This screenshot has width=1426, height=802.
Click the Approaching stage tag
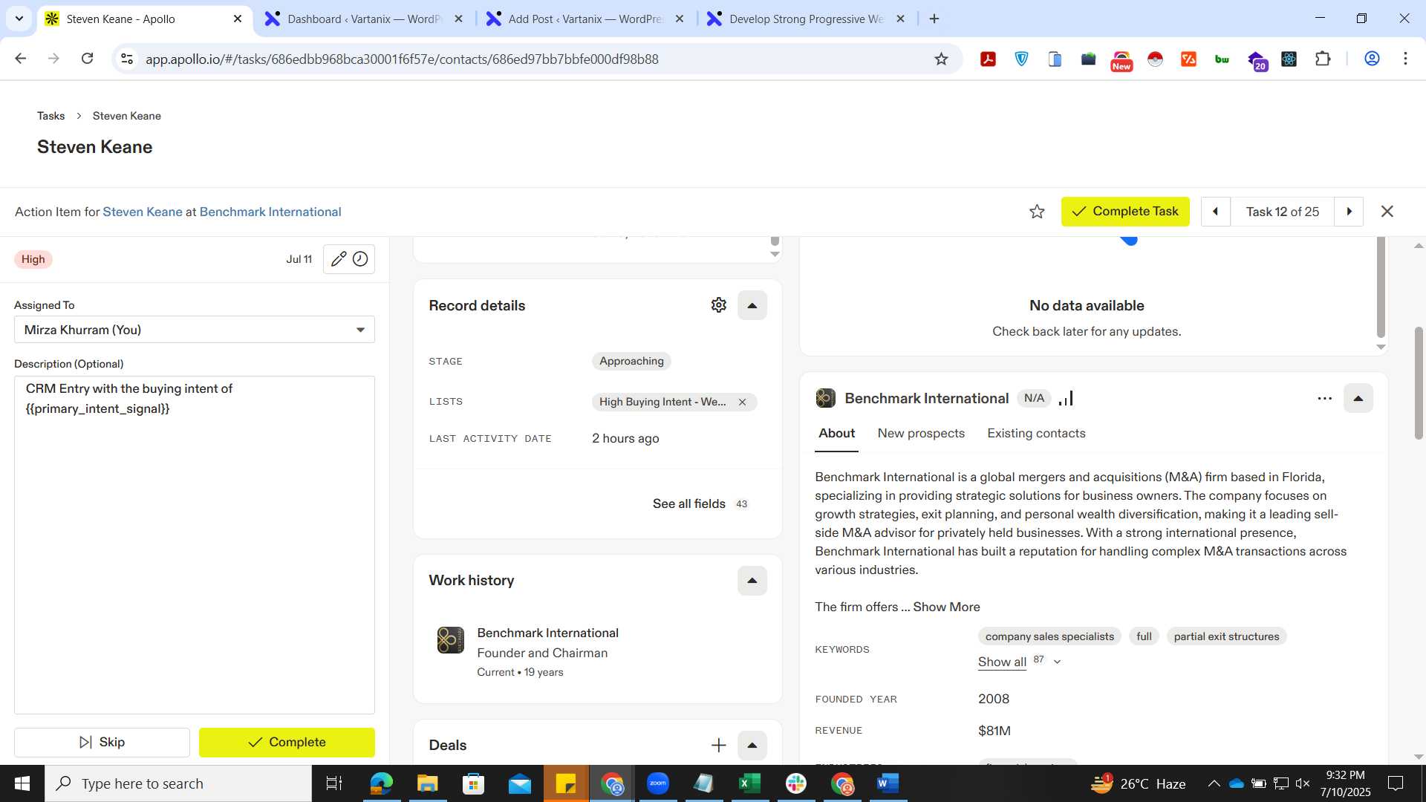click(x=631, y=361)
